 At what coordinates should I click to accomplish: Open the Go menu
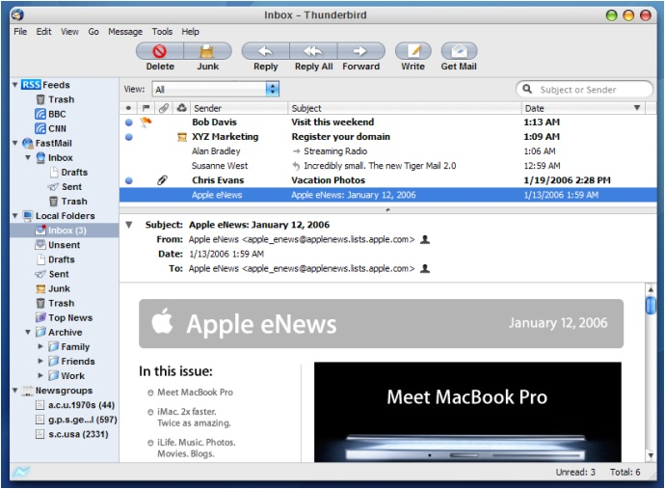[93, 32]
